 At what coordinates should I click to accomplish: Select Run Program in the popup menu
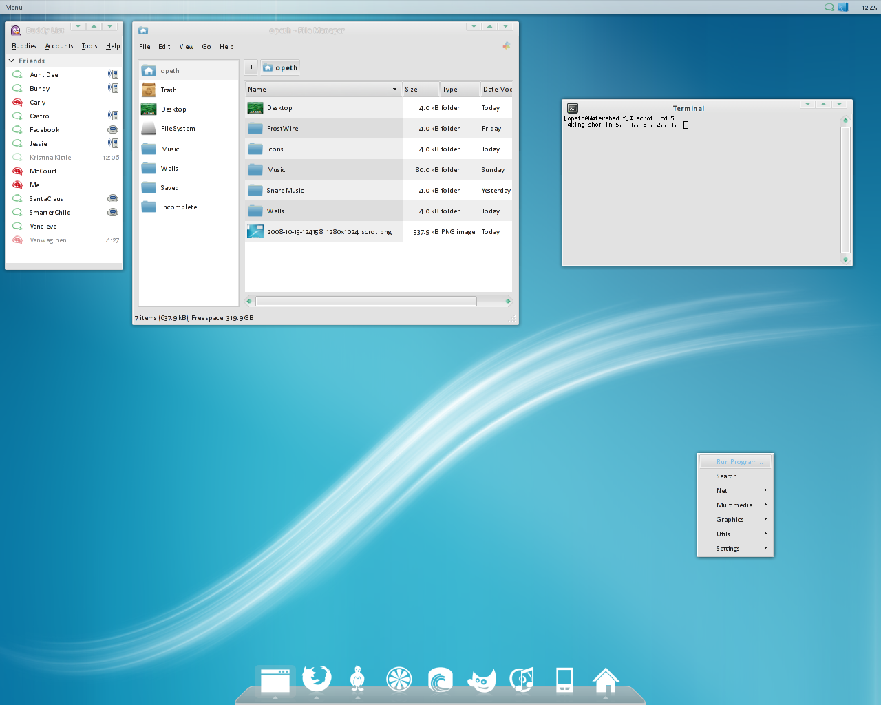pos(736,462)
